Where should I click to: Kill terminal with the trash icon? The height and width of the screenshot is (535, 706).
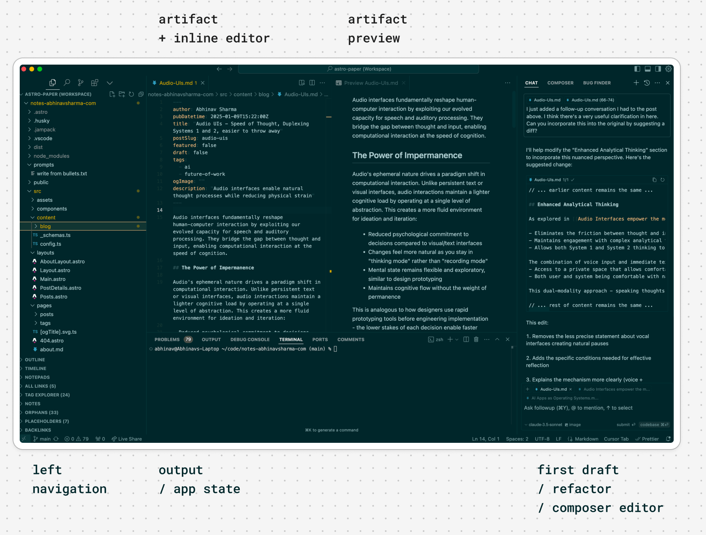[476, 339]
